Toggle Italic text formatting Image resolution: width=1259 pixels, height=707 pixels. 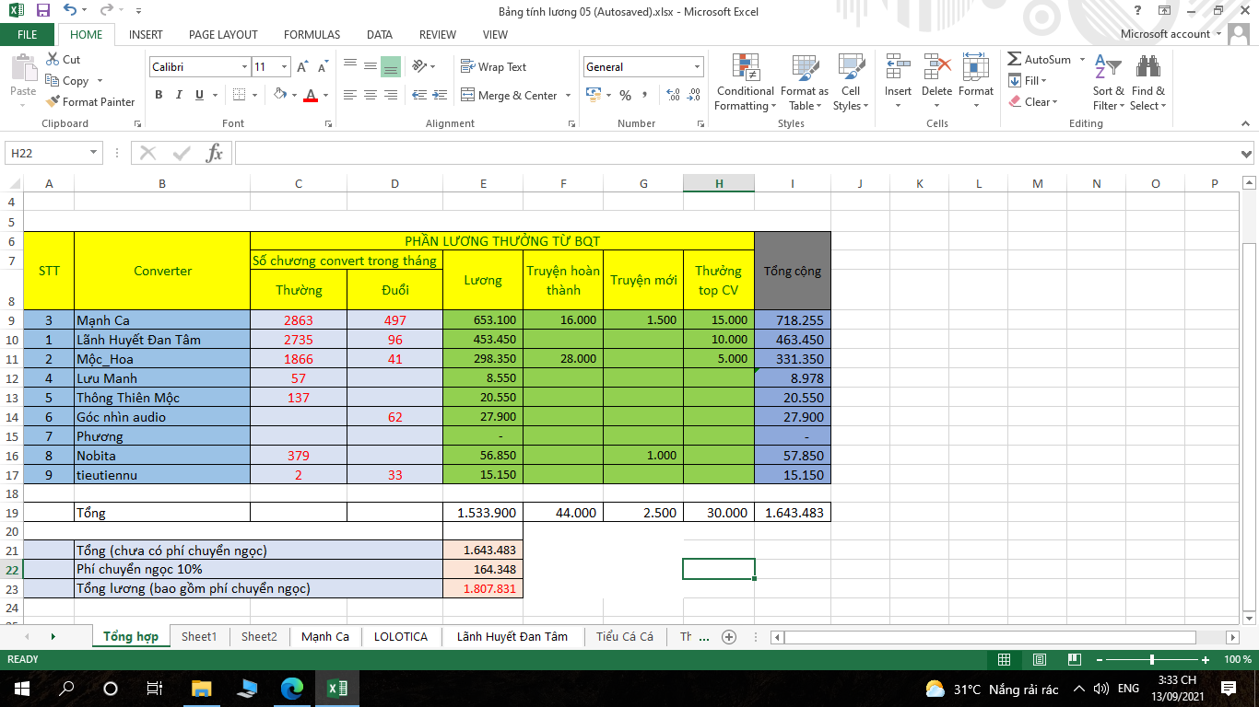(179, 95)
